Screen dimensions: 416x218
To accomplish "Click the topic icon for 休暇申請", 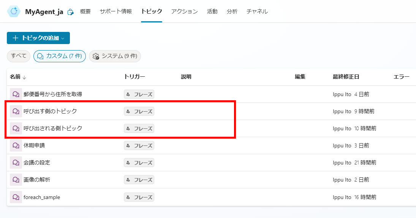I will pos(16,145).
